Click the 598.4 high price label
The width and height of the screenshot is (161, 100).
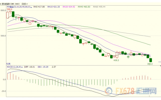pyautogui.click(x=10, y=9)
